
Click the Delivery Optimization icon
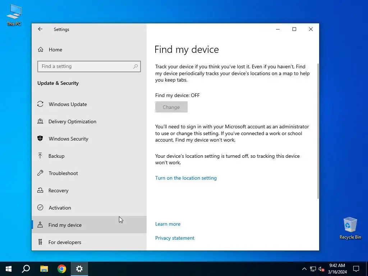pos(40,121)
